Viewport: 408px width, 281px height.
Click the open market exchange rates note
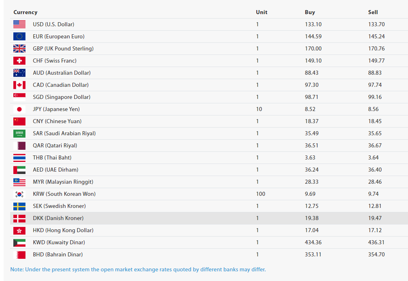coord(138,269)
